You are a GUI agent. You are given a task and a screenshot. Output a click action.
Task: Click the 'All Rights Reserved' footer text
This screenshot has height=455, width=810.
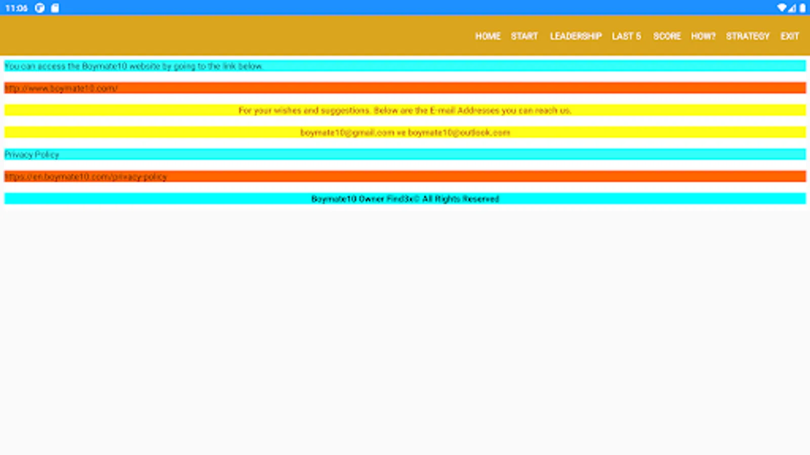(461, 199)
